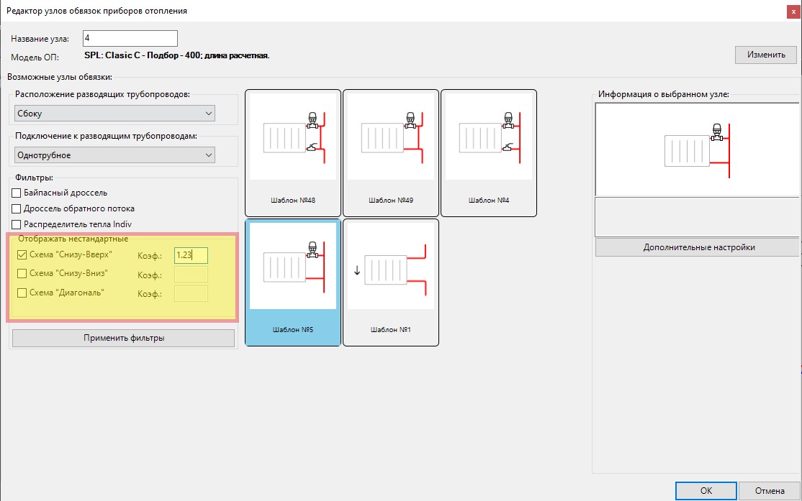Enable the Байпасный дроссель filter
Screen dimensions: 802x501
tap(17, 193)
